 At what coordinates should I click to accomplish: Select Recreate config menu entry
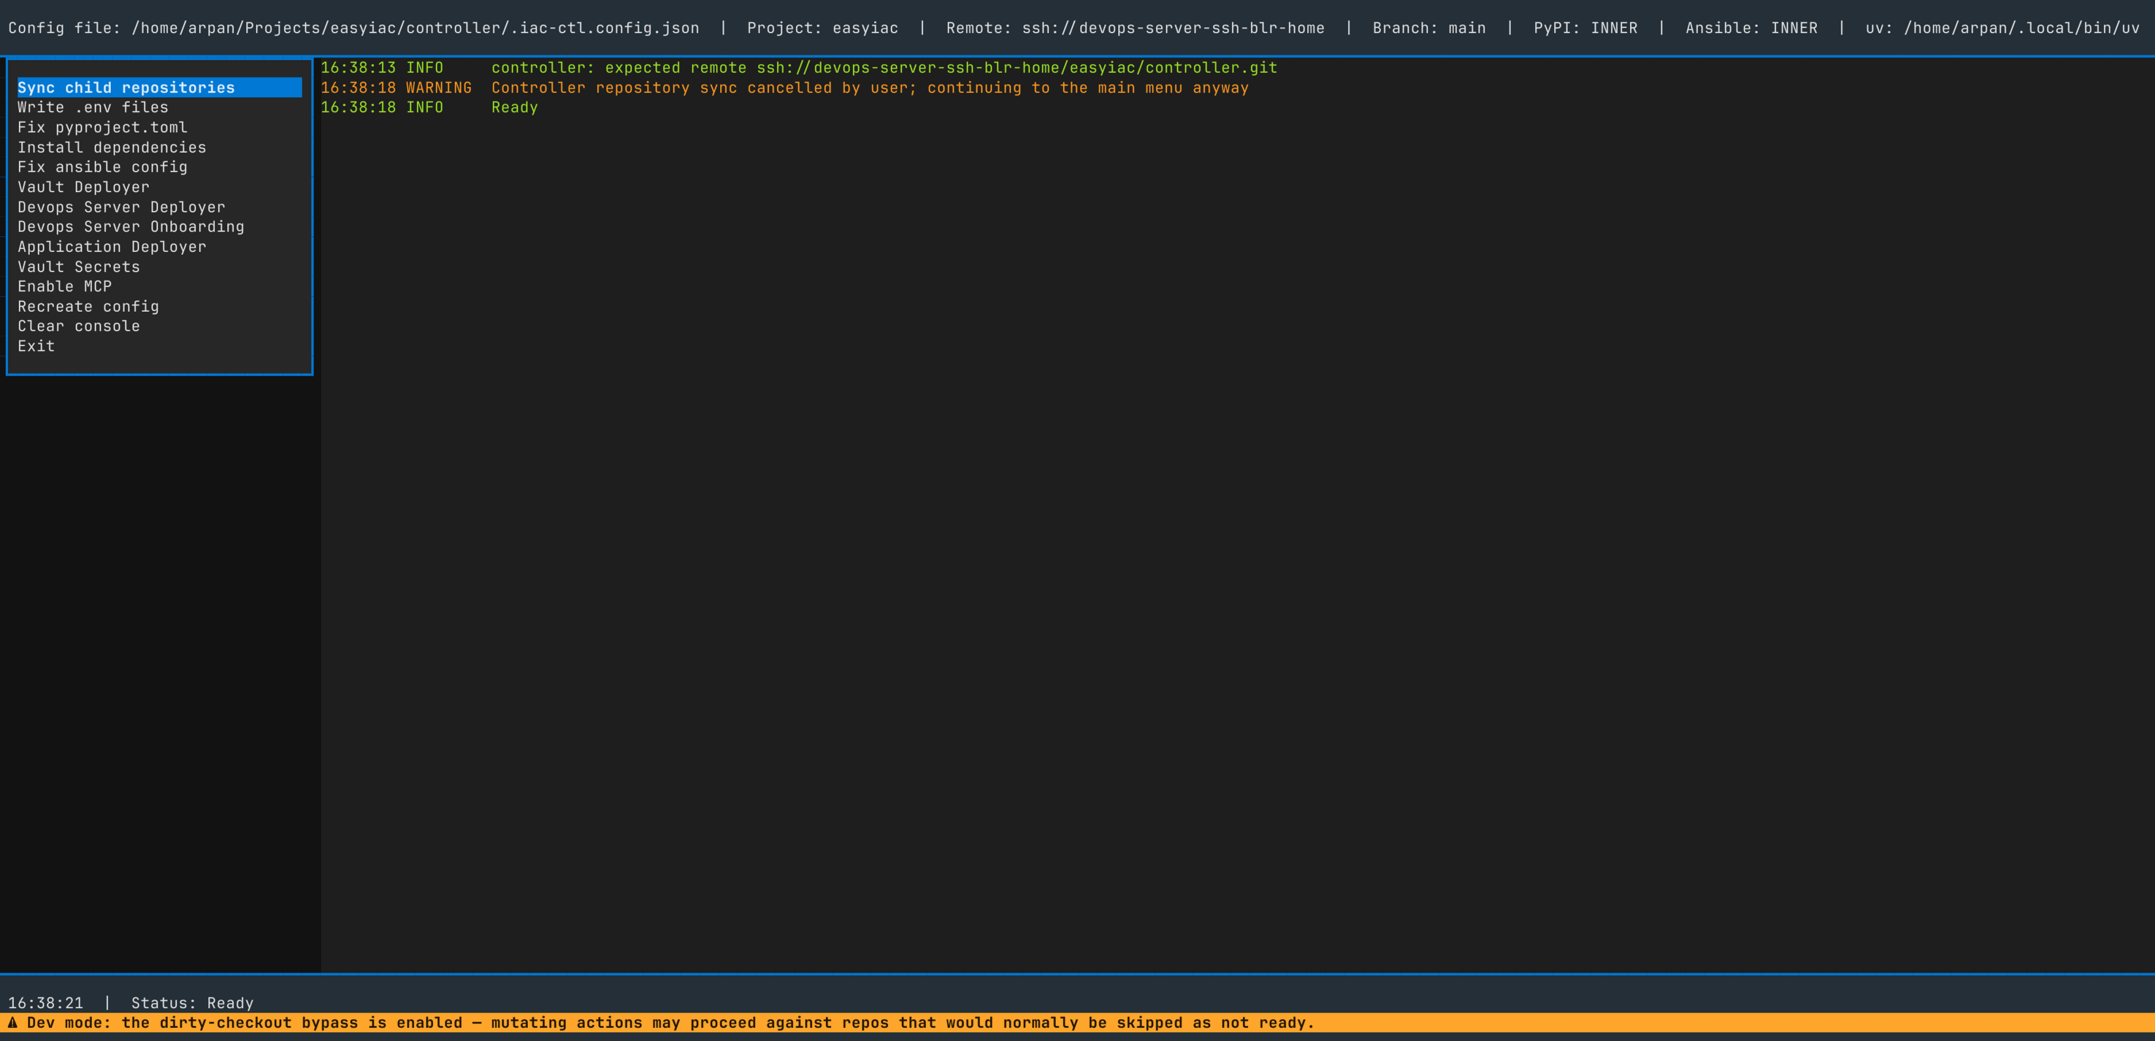coord(159,307)
